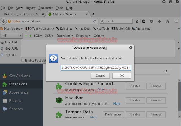Go to the Home page icon

coord(167,21)
